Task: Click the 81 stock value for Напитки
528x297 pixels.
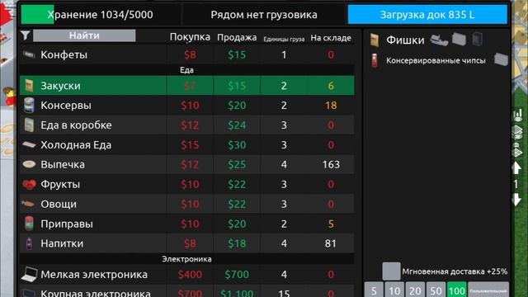Action: click(x=331, y=243)
